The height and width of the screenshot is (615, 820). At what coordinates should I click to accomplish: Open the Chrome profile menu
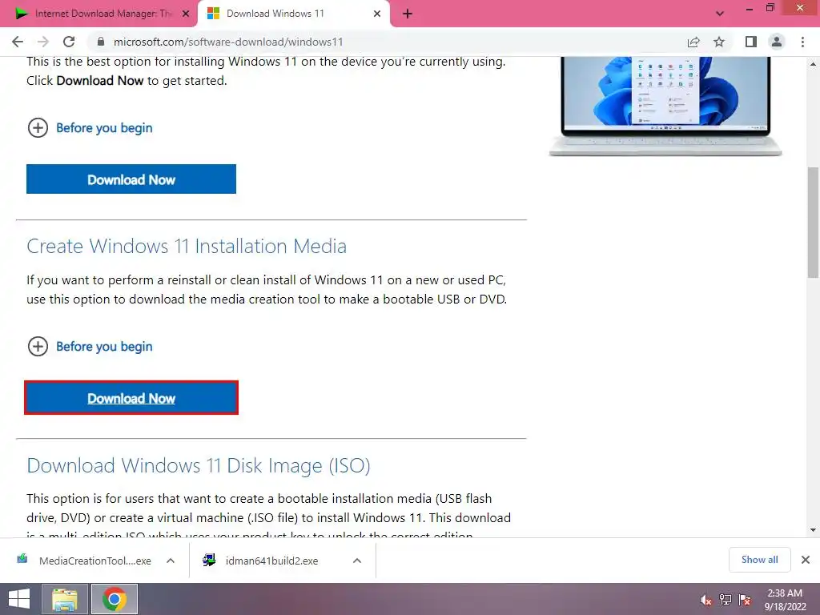tap(777, 42)
